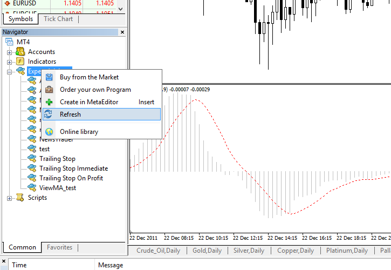The image size is (391, 270).
Task: Close the Navigator panel
Action: 122,32
